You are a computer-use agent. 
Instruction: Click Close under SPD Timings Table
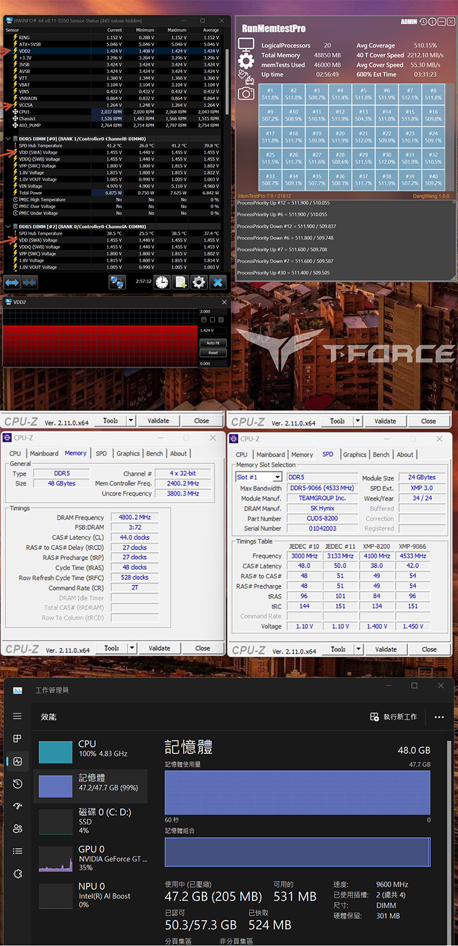coord(429,649)
